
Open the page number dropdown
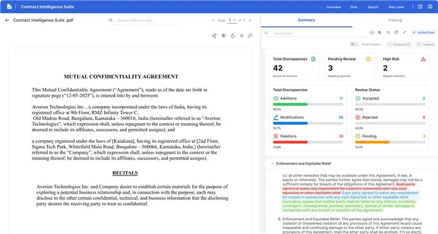pyautogui.click(x=232, y=20)
